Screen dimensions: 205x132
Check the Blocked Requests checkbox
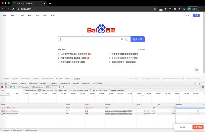[110, 90]
